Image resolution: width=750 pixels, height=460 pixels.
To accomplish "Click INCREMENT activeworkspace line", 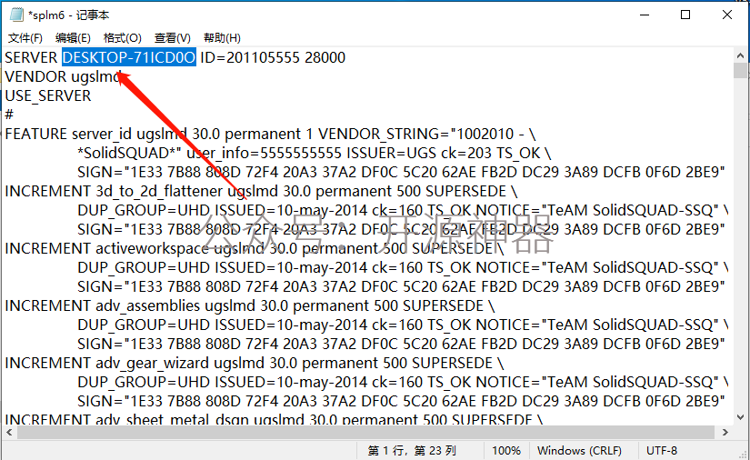I will pyautogui.click(x=255, y=249).
